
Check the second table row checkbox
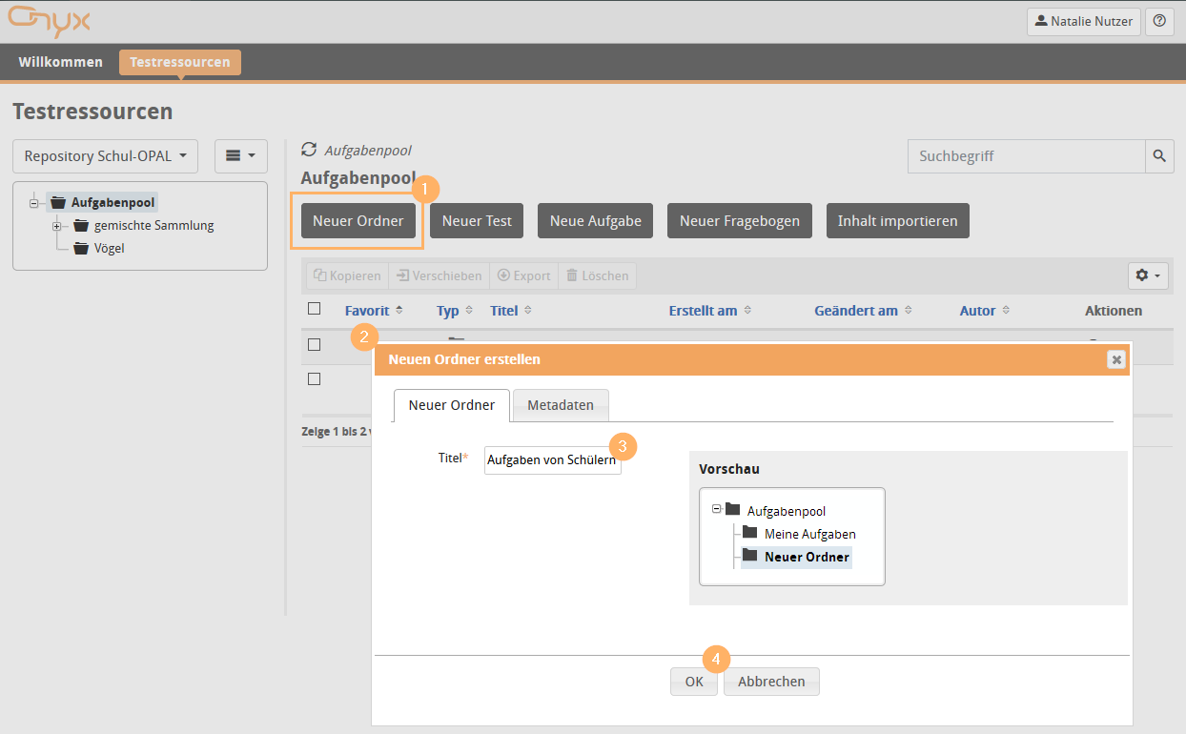pos(314,378)
